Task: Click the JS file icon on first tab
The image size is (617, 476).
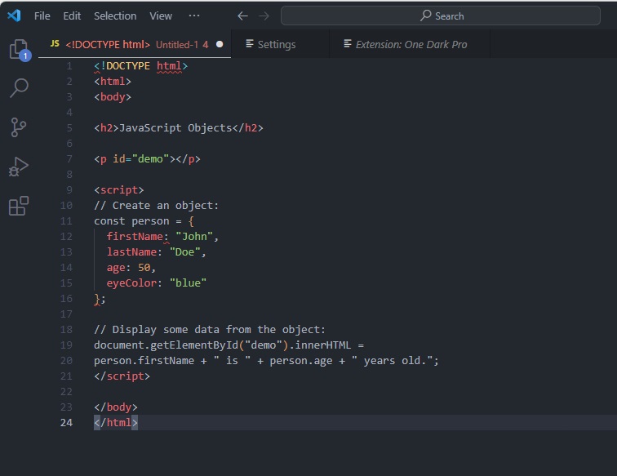Action: pyautogui.click(x=55, y=44)
